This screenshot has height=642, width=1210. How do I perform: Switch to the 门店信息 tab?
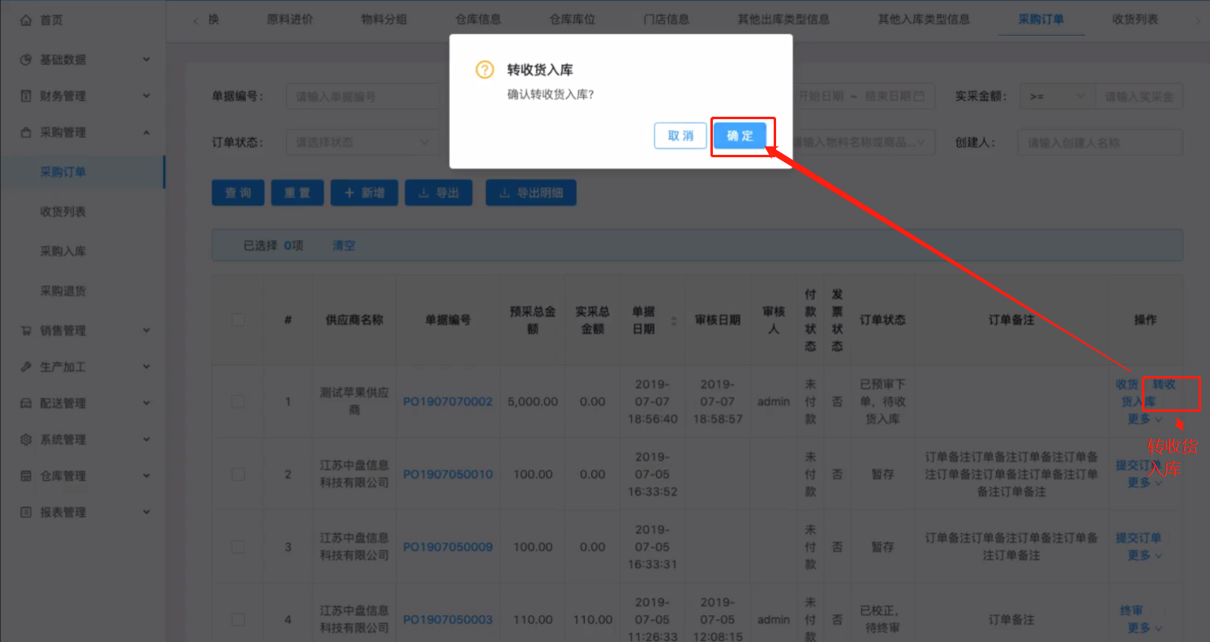pos(667,19)
